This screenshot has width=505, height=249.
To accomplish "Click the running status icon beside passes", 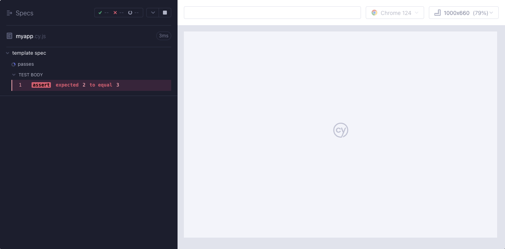I will coord(13,64).
